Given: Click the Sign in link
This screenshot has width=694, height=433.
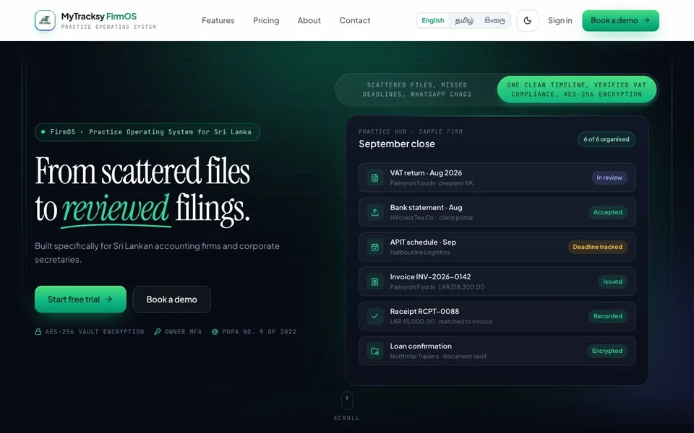Looking at the screenshot, I should click(x=560, y=20).
